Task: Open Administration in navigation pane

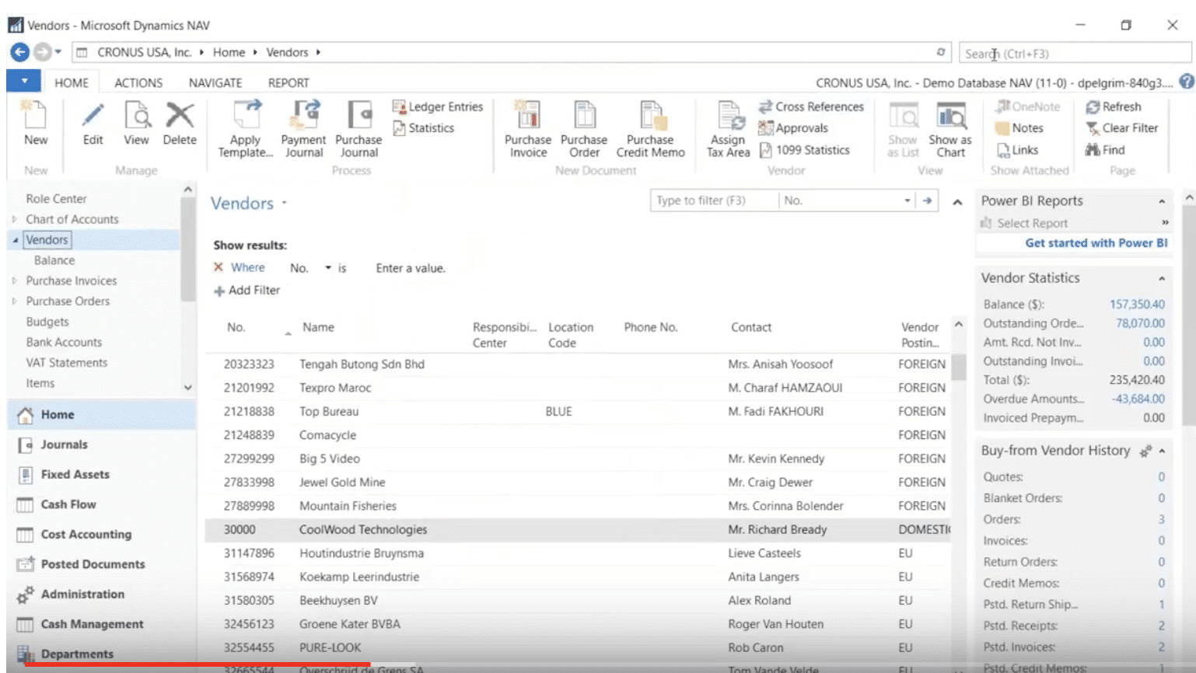Action: (82, 594)
